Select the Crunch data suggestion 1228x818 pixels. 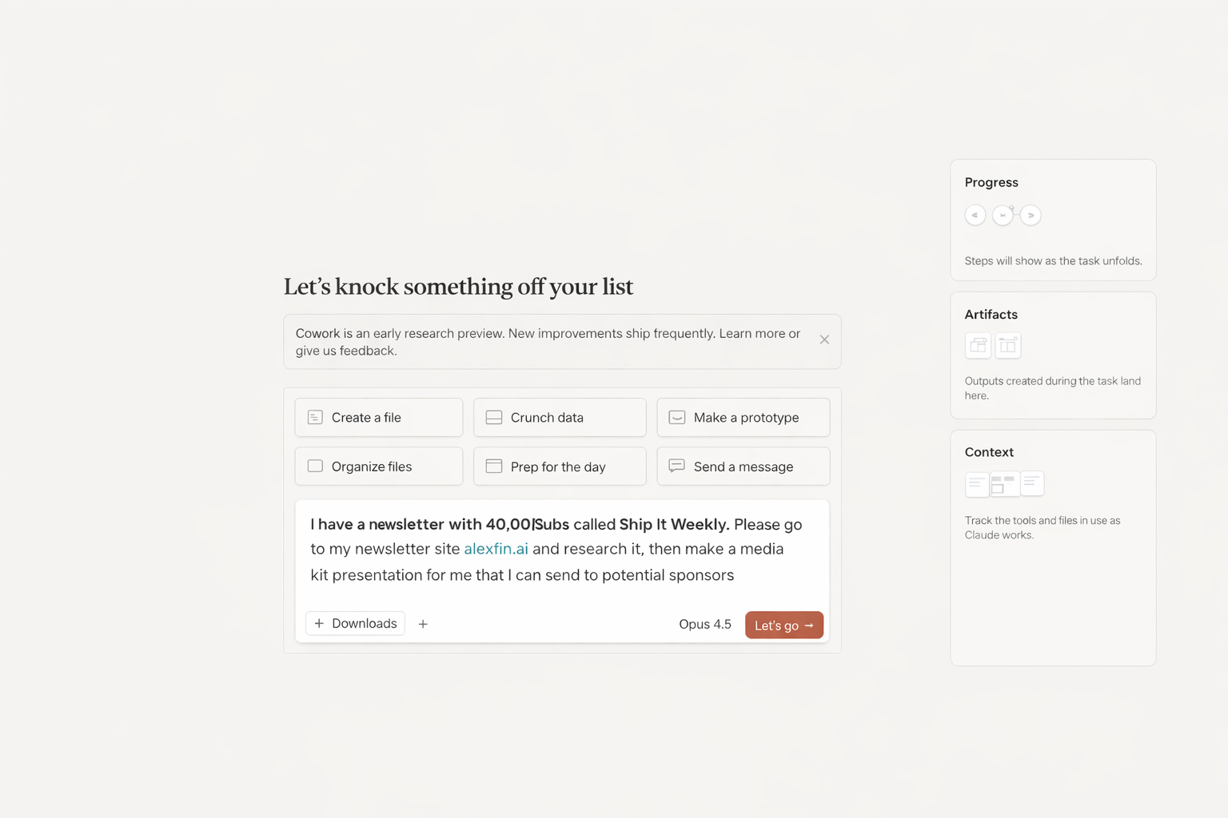(x=560, y=418)
